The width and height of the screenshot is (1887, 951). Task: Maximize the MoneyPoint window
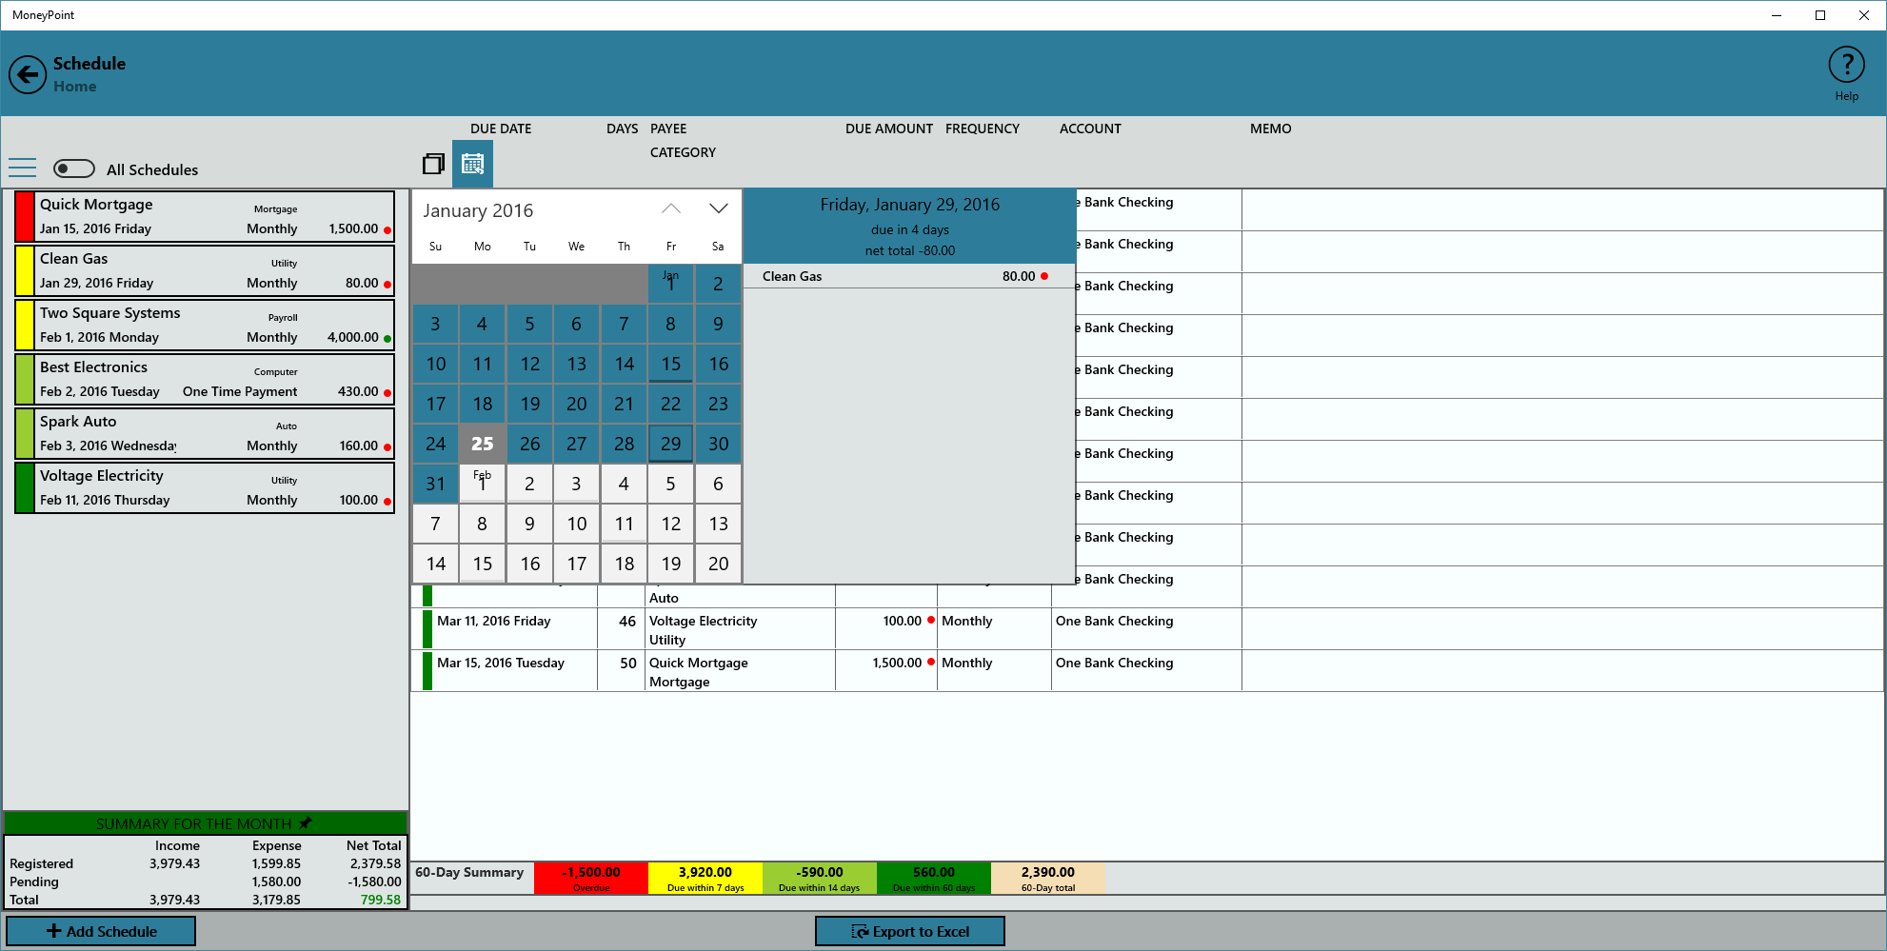pos(1820,15)
